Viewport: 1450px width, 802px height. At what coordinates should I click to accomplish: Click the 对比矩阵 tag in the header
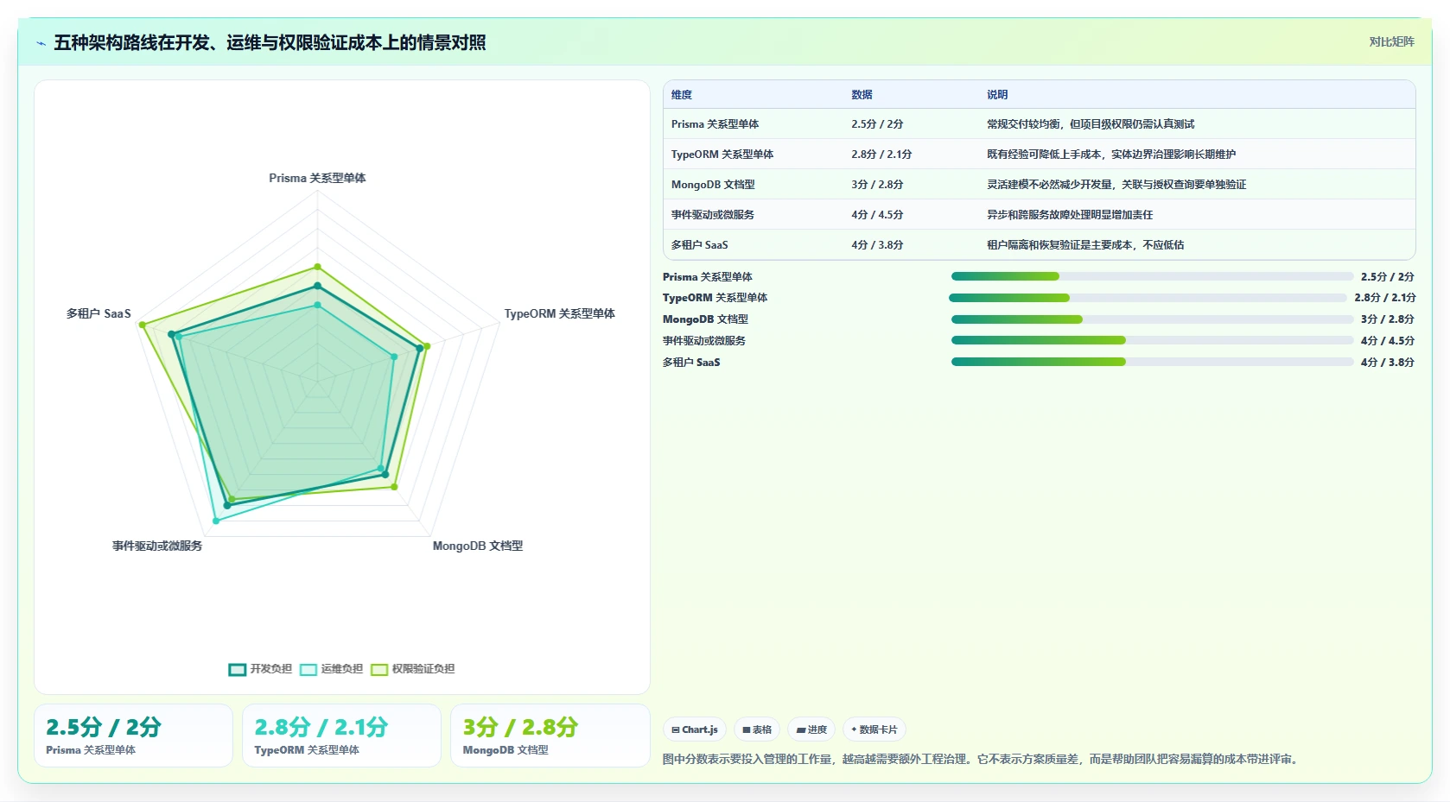[1391, 42]
